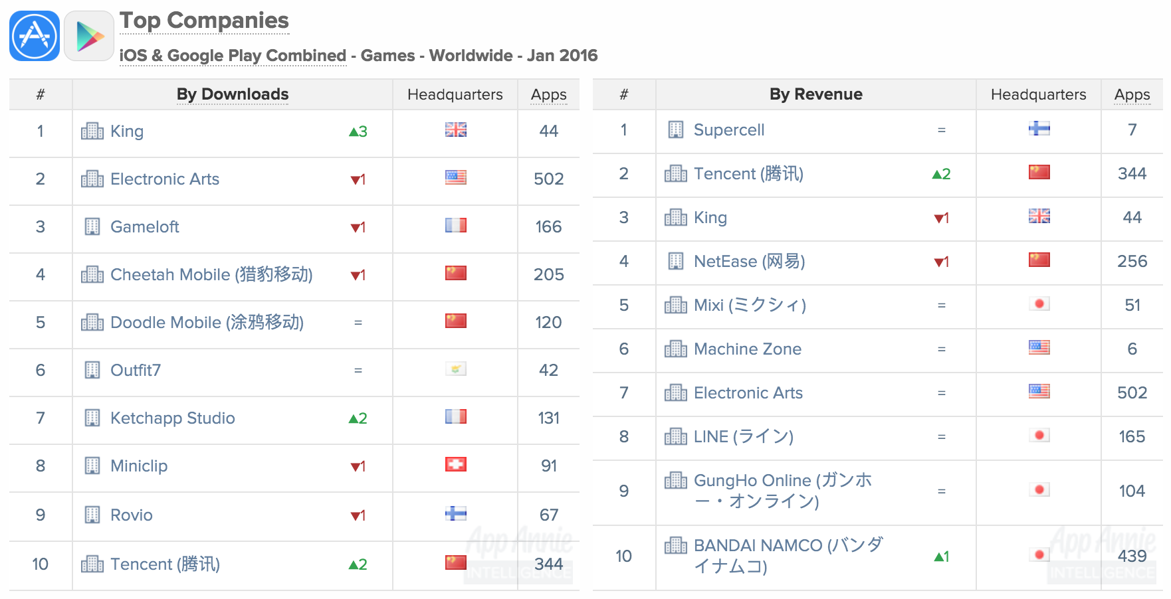Click the iOS App Store icon

tap(35, 36)
